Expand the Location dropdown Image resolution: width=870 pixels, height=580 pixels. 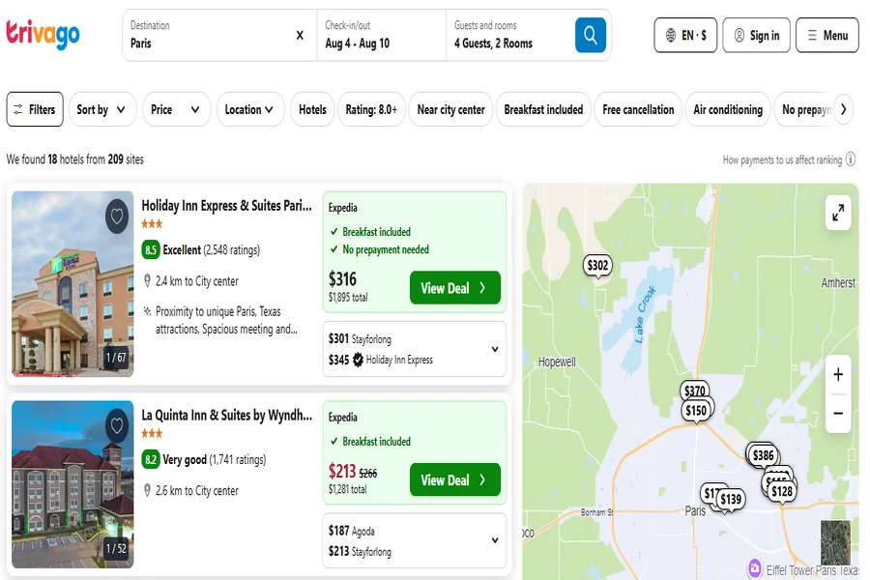click(x=250, y=109)
